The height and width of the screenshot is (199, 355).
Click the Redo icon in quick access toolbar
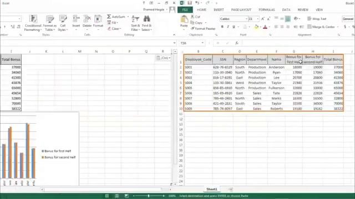pos(207,3)
